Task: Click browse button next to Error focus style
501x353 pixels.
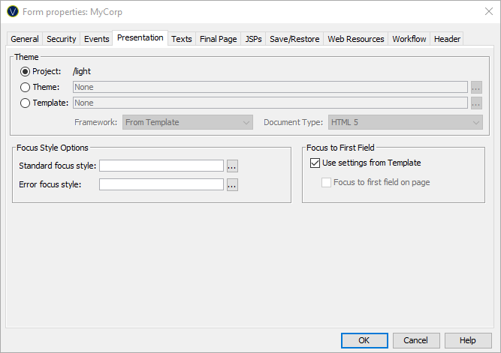Action: pos(232,184)
